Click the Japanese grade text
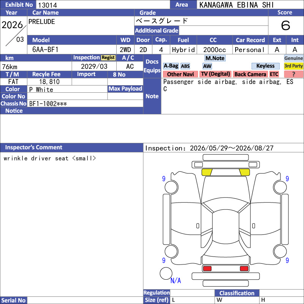The width and height of the screenshot is (304, 304). [162, 21]
